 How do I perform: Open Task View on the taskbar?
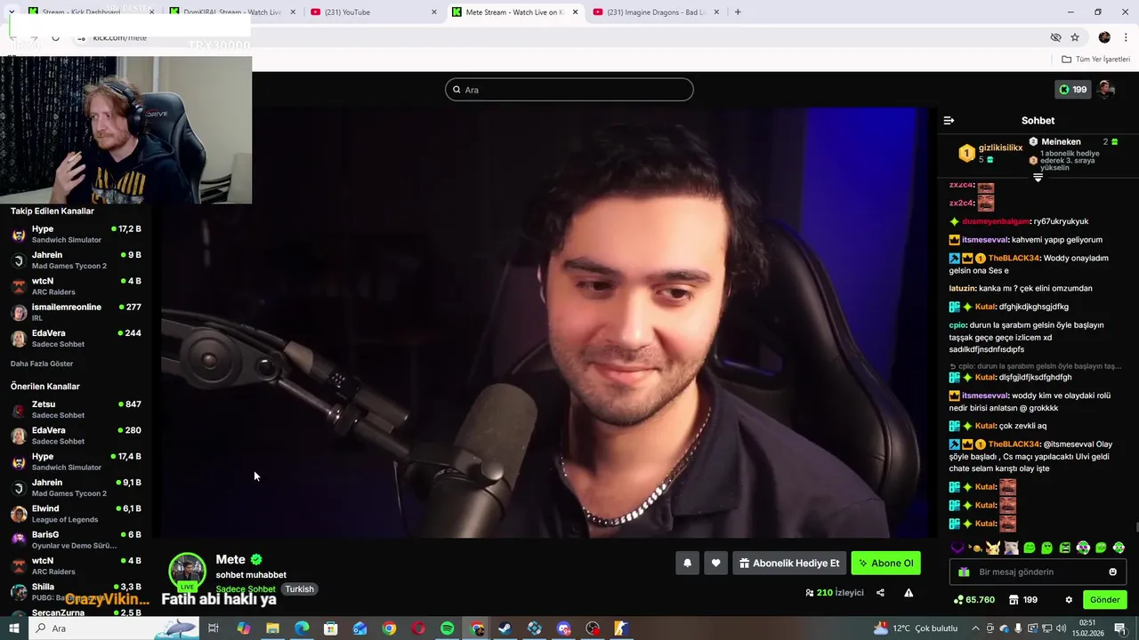(214, 628)
